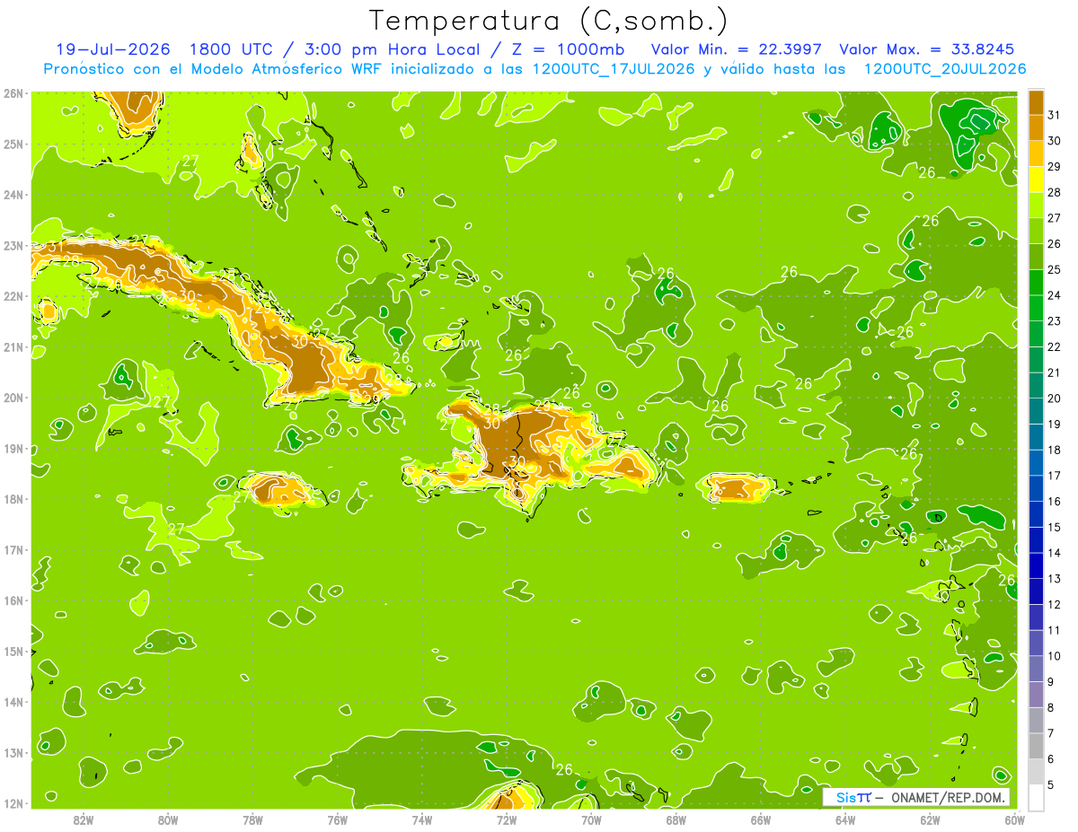This screenshot has width=1078, height=832.
Task: Click the 68W longitude axis label
Action: (x=676, y=819)
